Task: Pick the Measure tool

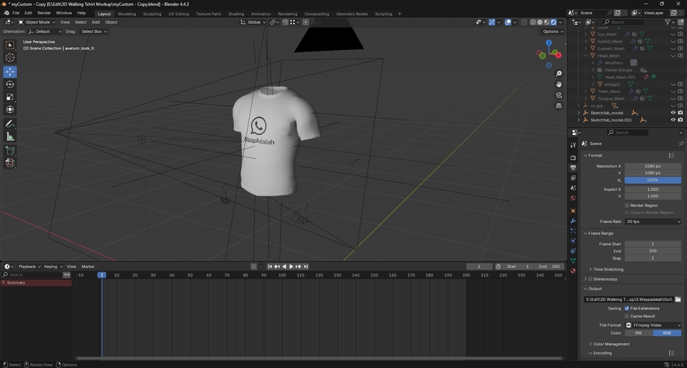Action: [10, 136]
